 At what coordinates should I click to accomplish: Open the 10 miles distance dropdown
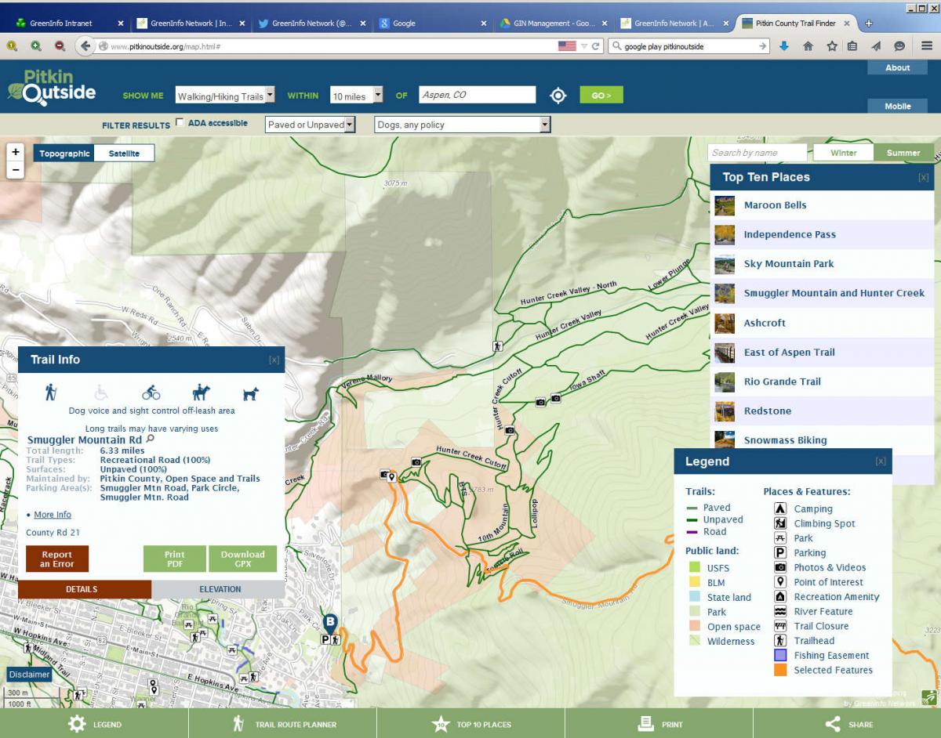pos(356,96)
